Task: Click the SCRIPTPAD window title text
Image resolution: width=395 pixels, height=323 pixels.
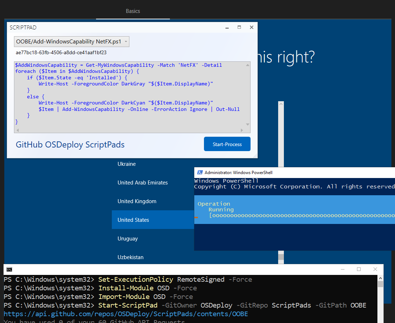Action: tap(23, 28)
